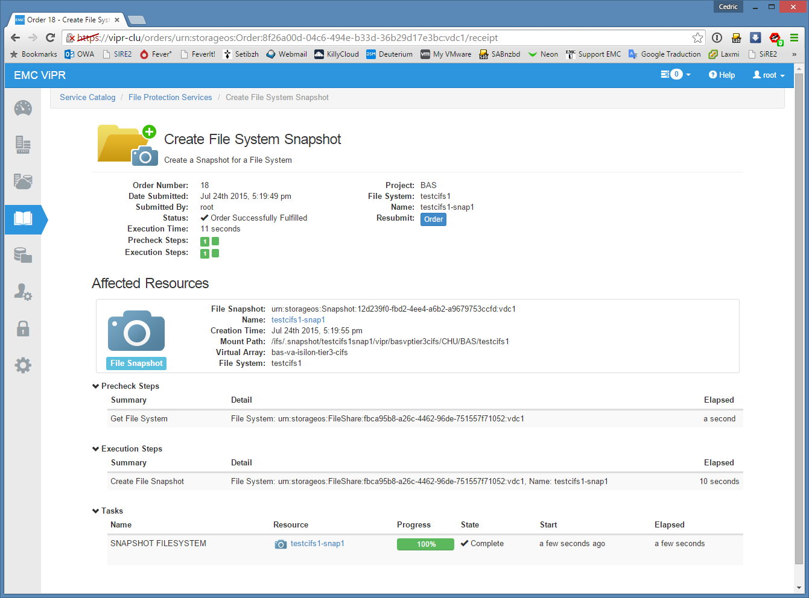Collapse the Tasks section
The height and width of the screenshot is (598, 809).
[107, 511]
